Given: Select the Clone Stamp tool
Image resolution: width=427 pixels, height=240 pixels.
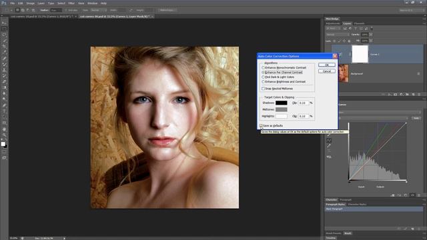Looking at the screenshot, I should [x=4, y=70].
